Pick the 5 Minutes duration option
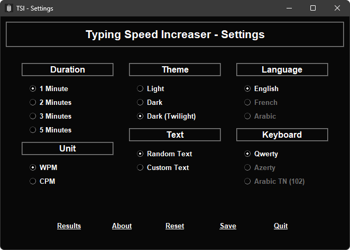The height and width of the screenshot is (250, 350). pyautogui.click(x=33, y=130)
